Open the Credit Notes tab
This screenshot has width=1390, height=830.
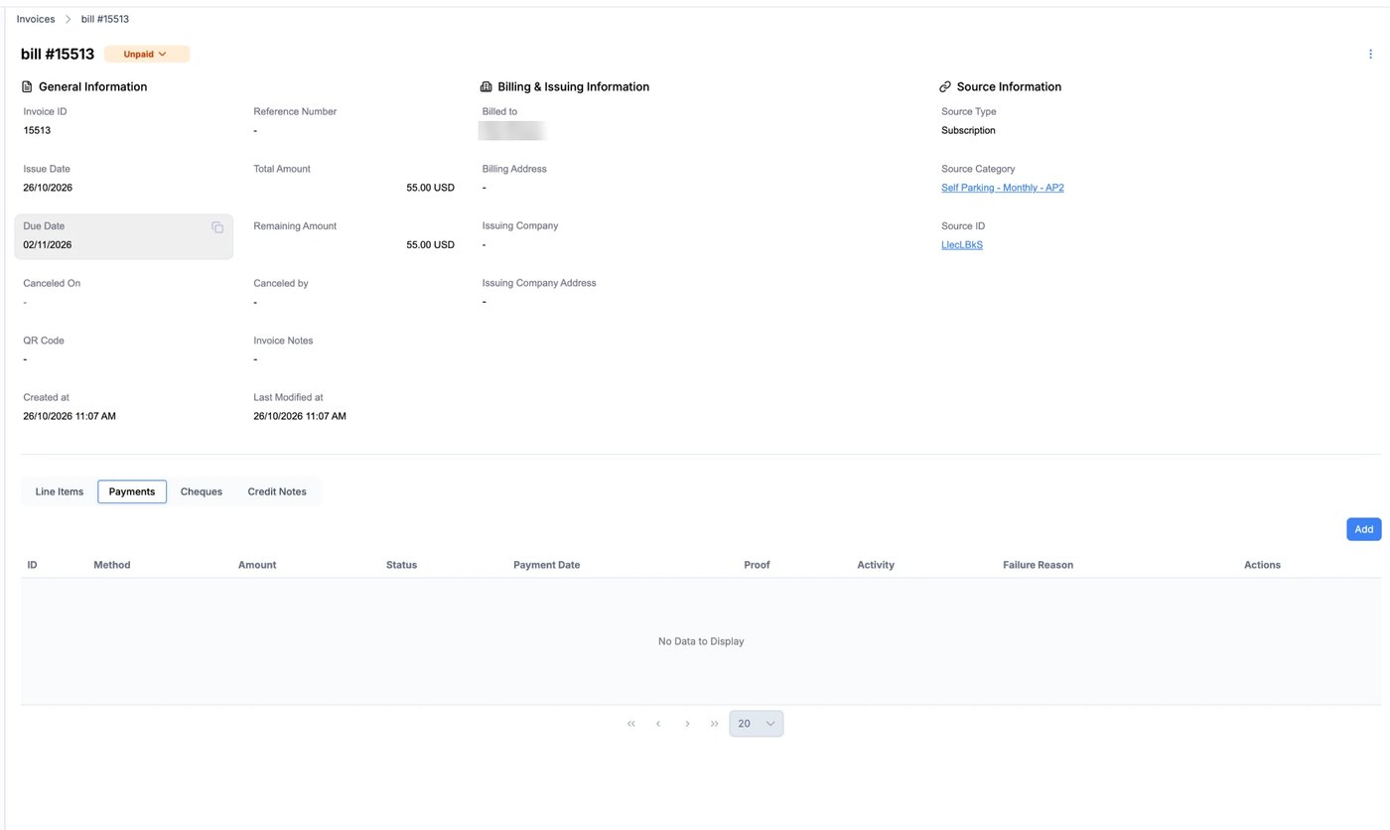click(277, 491)
